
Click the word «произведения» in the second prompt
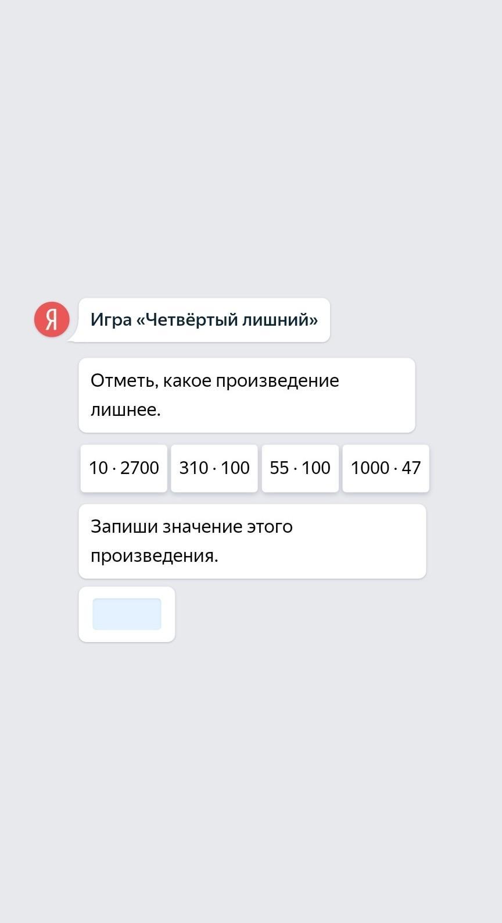[153, 556]
